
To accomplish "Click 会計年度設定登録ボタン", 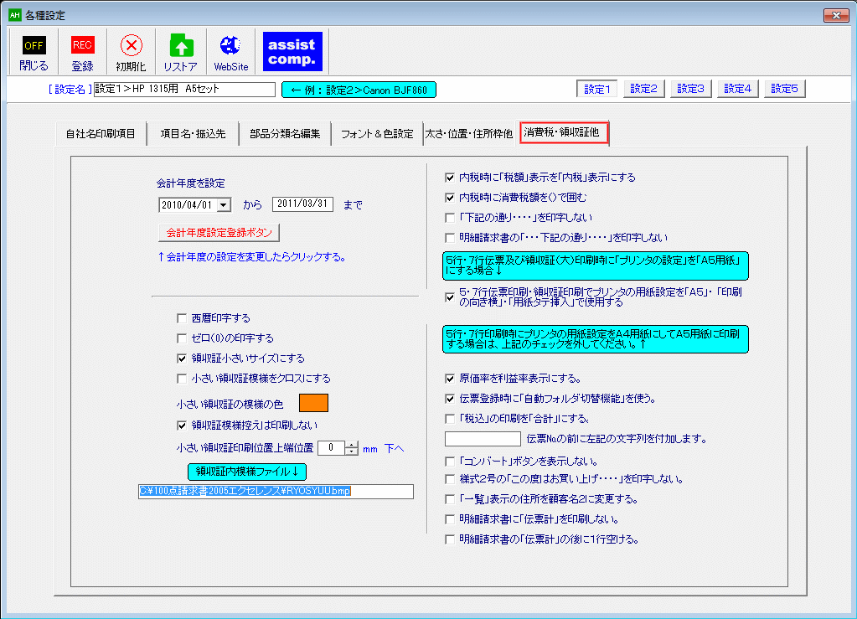I will [219, 232].
